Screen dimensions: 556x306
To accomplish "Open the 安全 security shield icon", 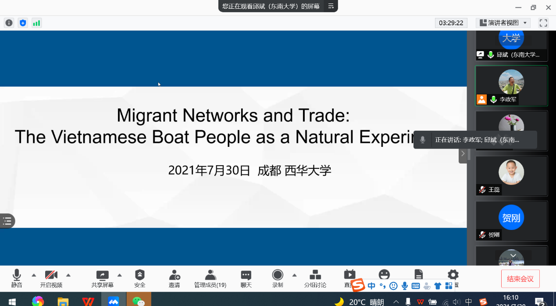I will [x=139, y=278].
